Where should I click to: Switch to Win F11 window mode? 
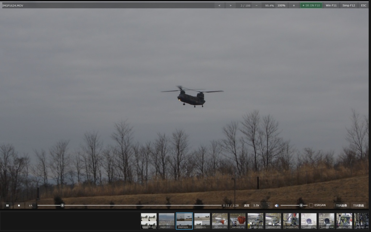pos(331,5)
